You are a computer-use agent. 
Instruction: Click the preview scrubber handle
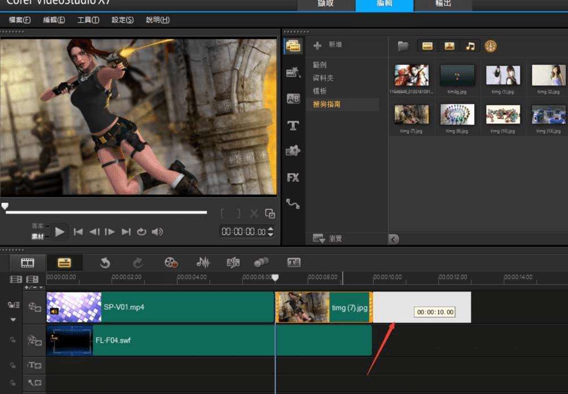(x=5, y=207)
